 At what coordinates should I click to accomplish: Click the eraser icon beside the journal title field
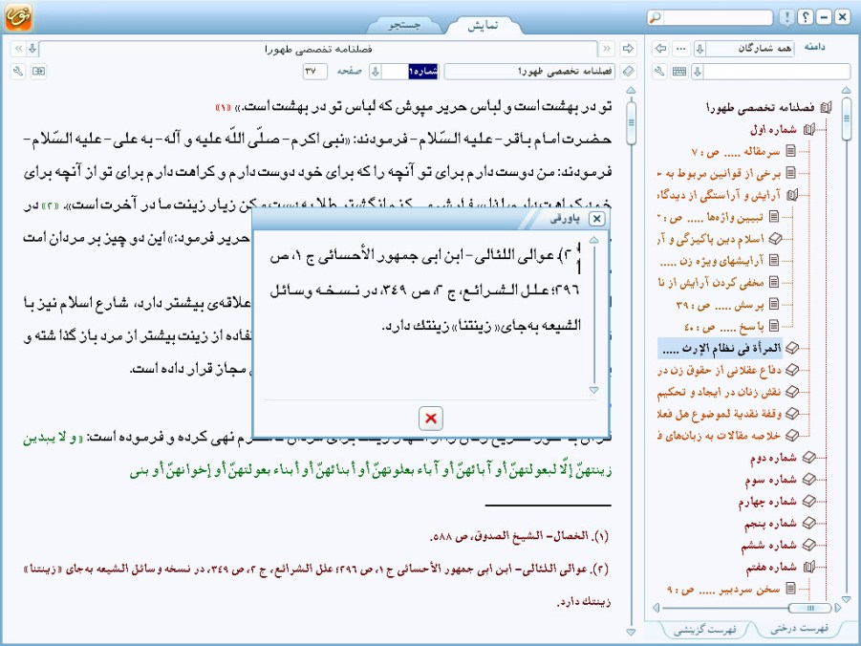point(629,72)
